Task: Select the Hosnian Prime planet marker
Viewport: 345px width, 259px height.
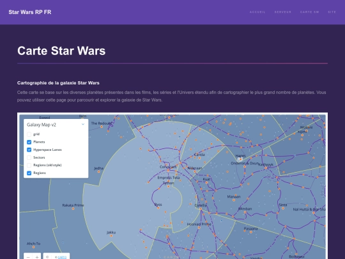Action: (199, 228)
